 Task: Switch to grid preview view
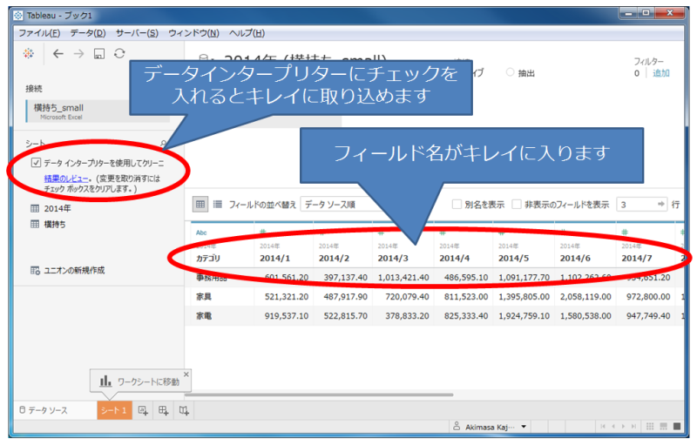click(200, 205)
